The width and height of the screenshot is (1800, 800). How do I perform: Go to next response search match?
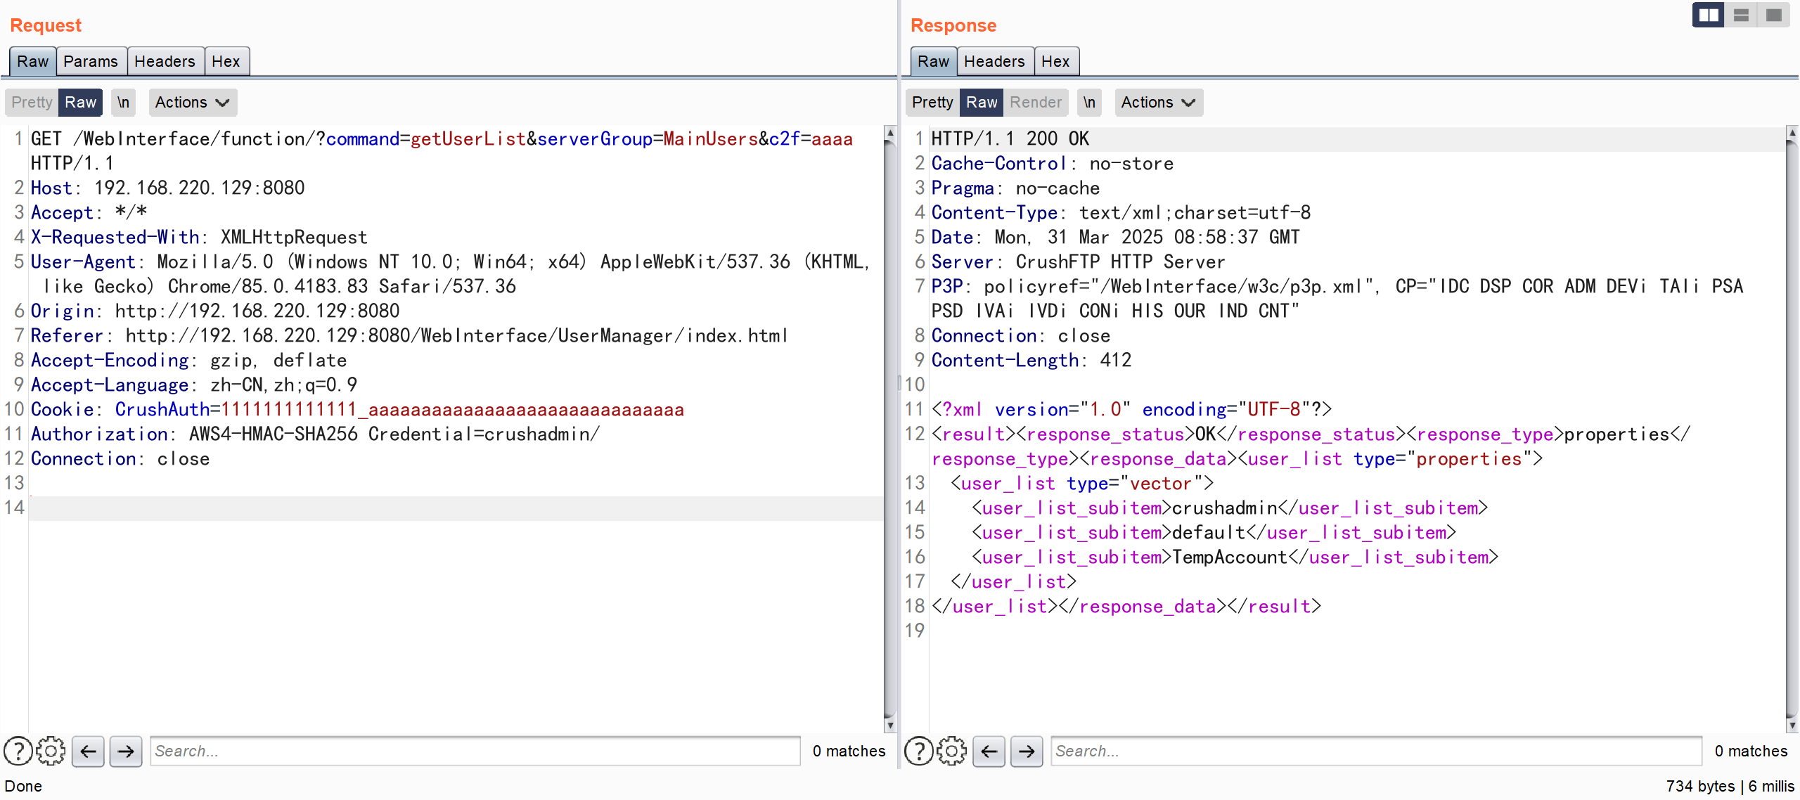[1026, 751]
